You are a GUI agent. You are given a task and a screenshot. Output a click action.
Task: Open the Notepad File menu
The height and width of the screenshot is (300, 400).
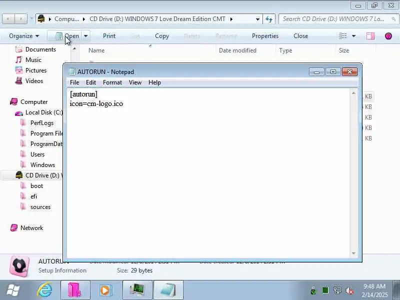coord(74,82)
